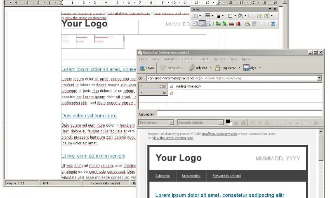Toggle top vertical alignment in Taula toolbar

click(195, 24)
